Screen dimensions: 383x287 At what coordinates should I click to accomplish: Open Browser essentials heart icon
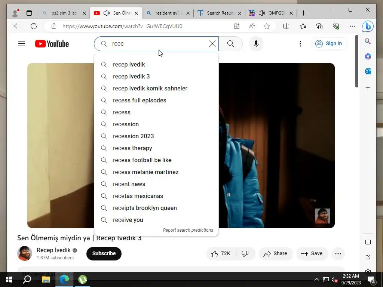336,26
